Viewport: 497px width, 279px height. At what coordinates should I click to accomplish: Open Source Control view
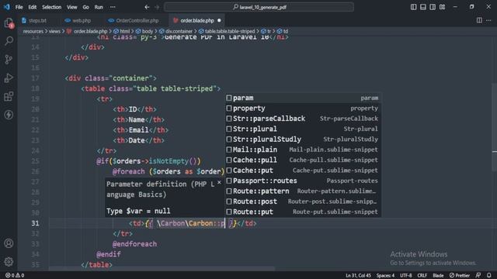pyautogui.click(x=9, y=59)
